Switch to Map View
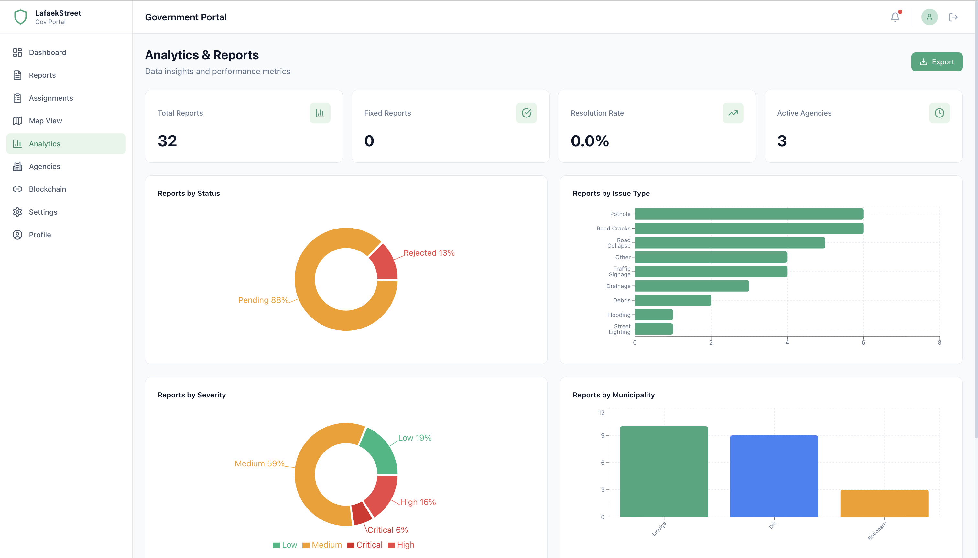This screenshot has height=558, width=978. point(45,121)
